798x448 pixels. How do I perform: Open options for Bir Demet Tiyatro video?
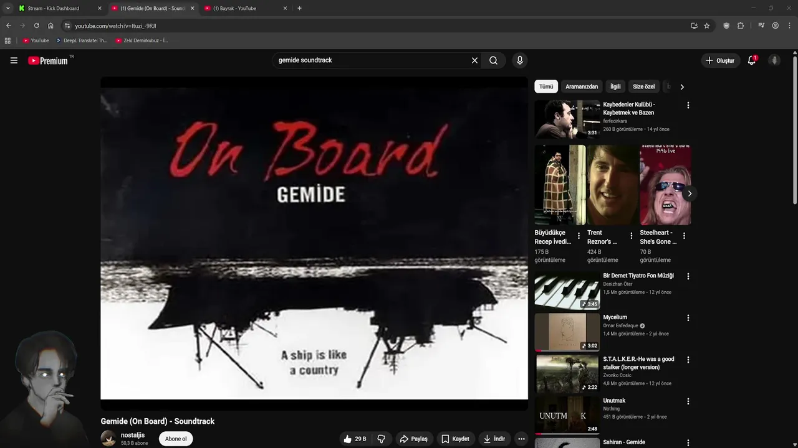click(688, 276)
